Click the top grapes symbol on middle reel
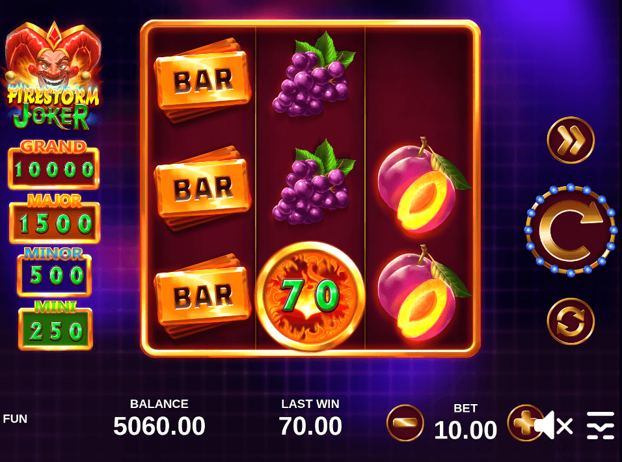The image size is (622, 462). pyautogui.click(x=314, y=75)
